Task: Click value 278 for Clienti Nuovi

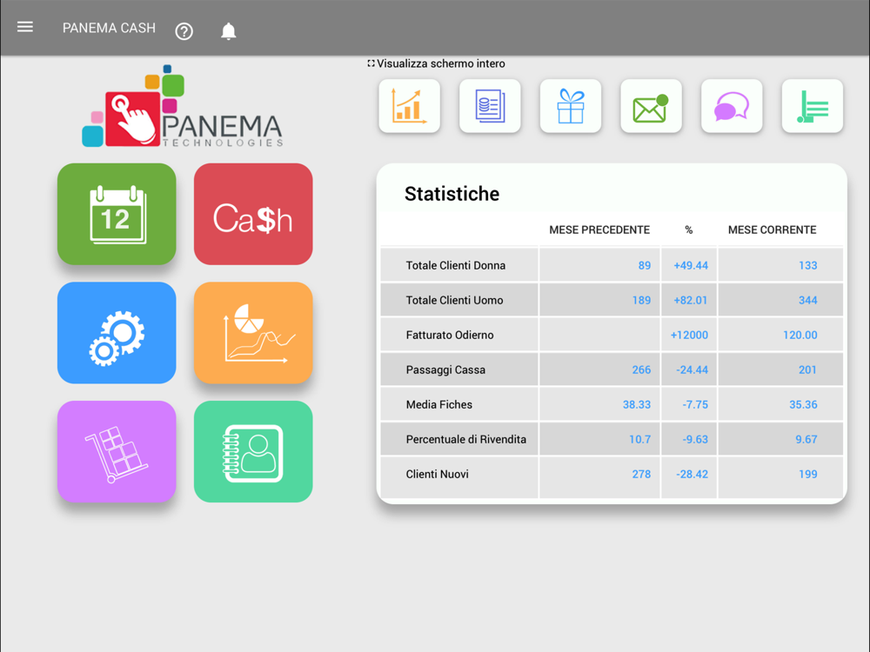Action: click(641, 475)
